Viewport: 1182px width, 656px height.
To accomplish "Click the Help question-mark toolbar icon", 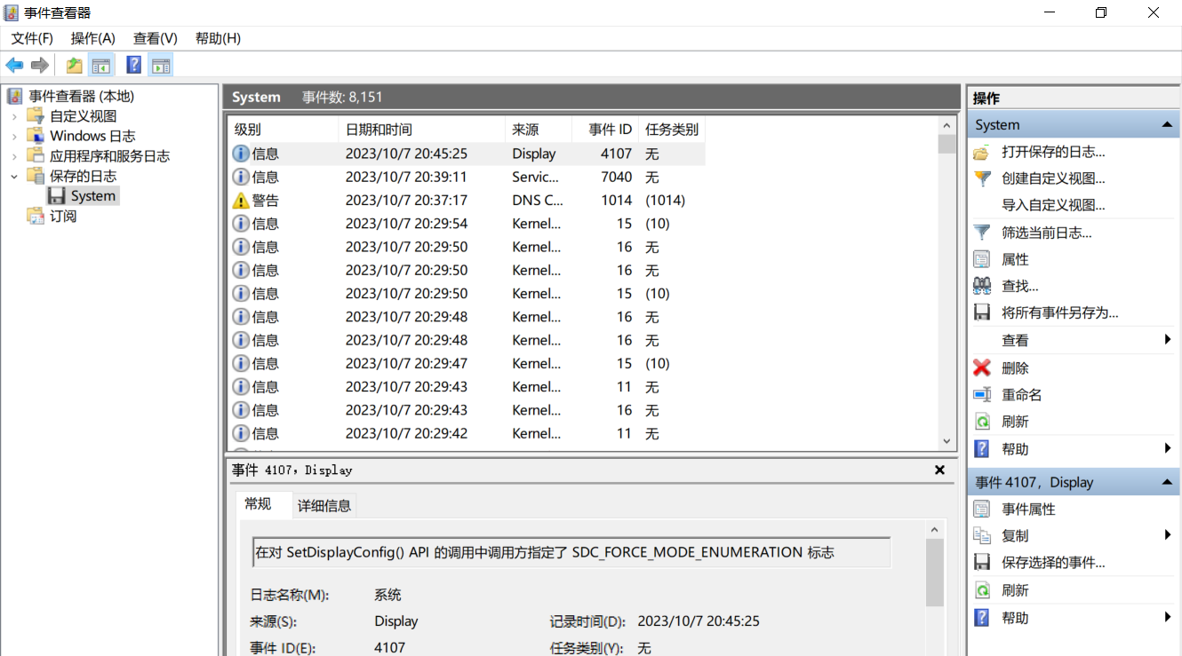I will pos(133,65).
